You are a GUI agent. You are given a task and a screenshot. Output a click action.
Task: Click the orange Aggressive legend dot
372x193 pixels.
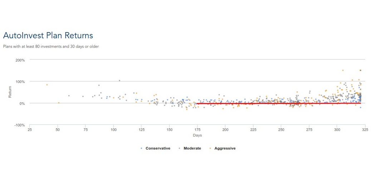[x=210, y=148]
